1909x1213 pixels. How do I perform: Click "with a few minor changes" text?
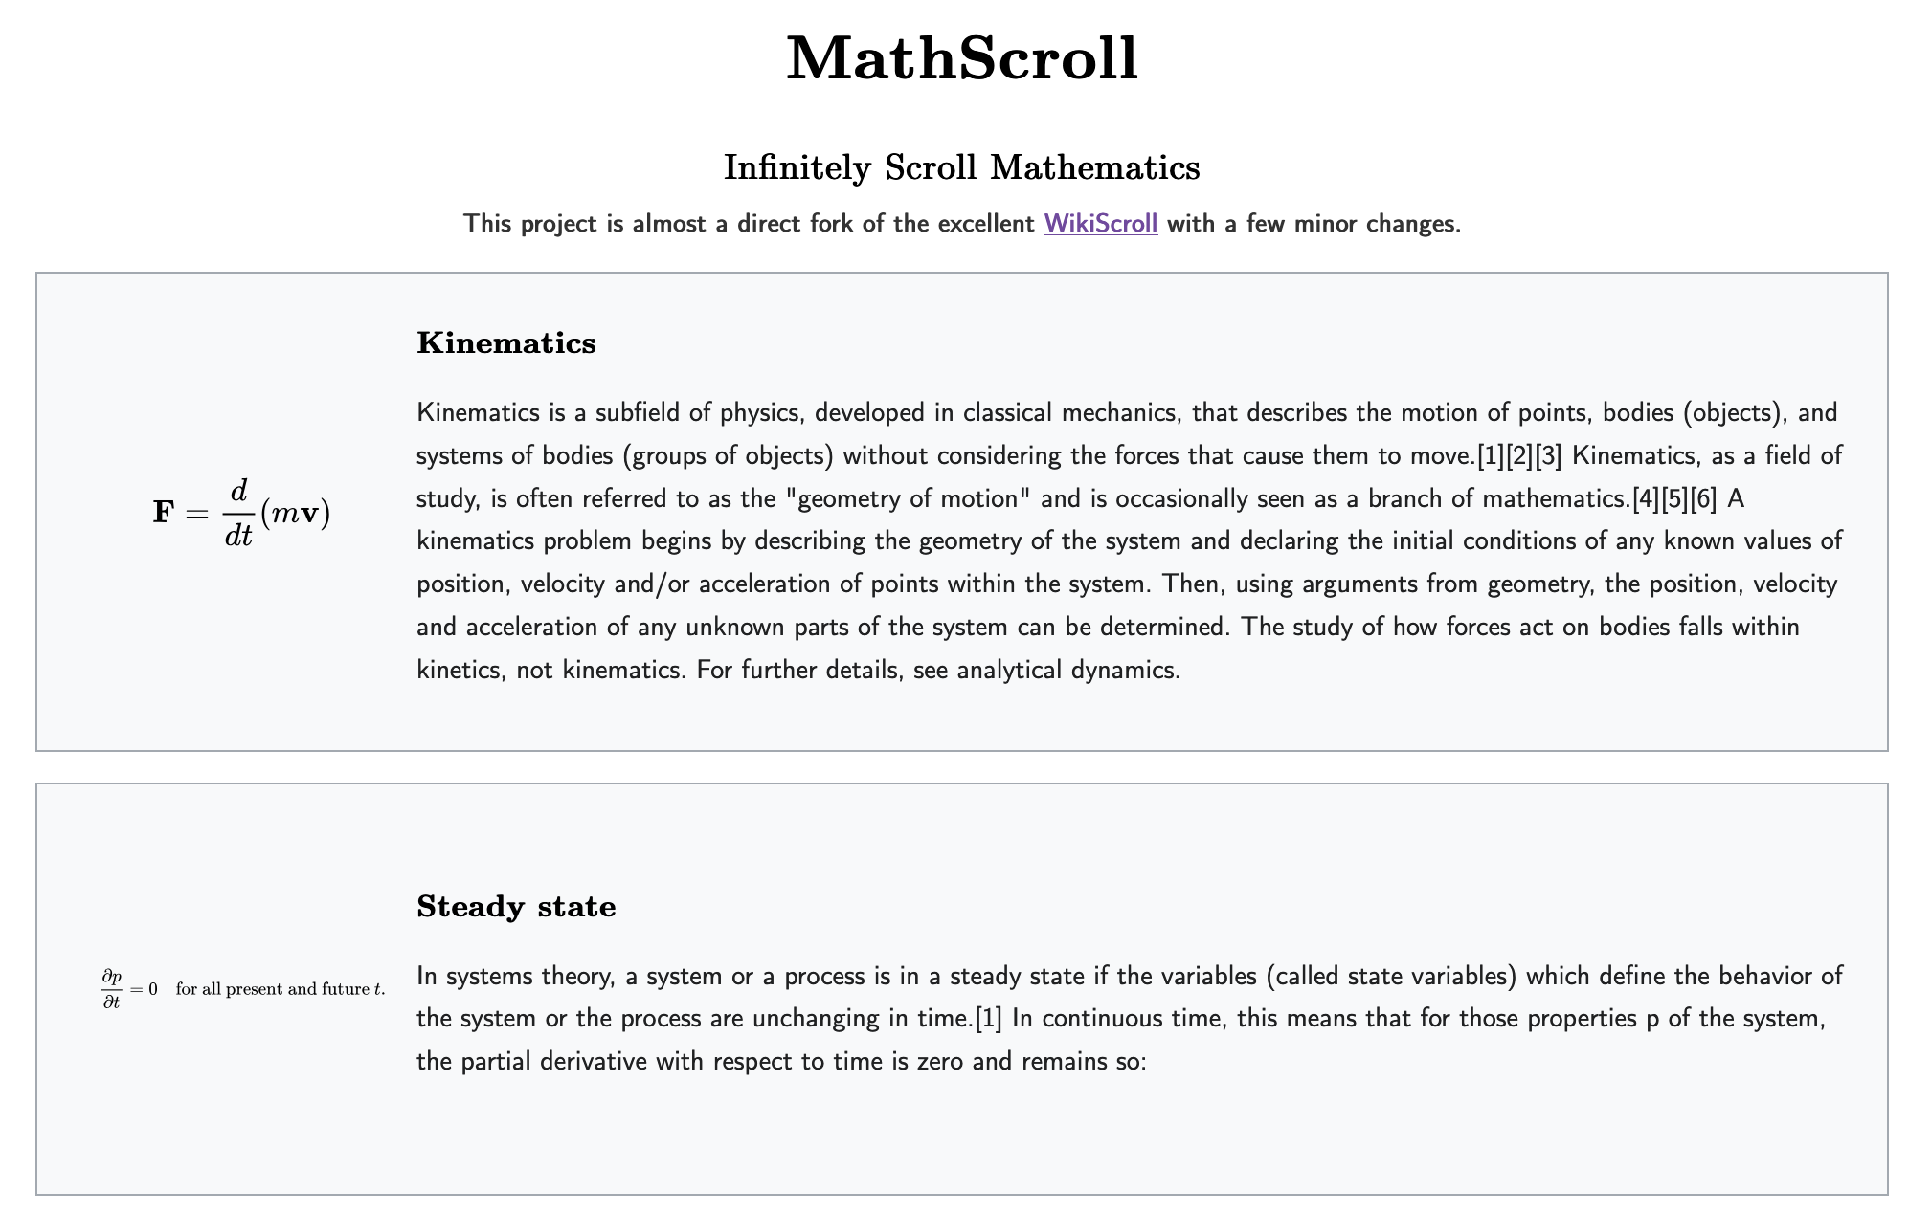1313,224
